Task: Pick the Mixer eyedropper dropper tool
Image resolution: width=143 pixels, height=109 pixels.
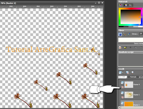Action: 129,34
